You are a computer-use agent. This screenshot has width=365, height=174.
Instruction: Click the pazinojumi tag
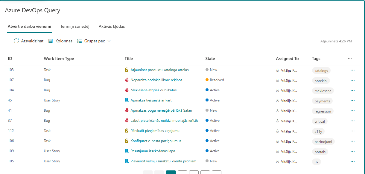(323, 142)
